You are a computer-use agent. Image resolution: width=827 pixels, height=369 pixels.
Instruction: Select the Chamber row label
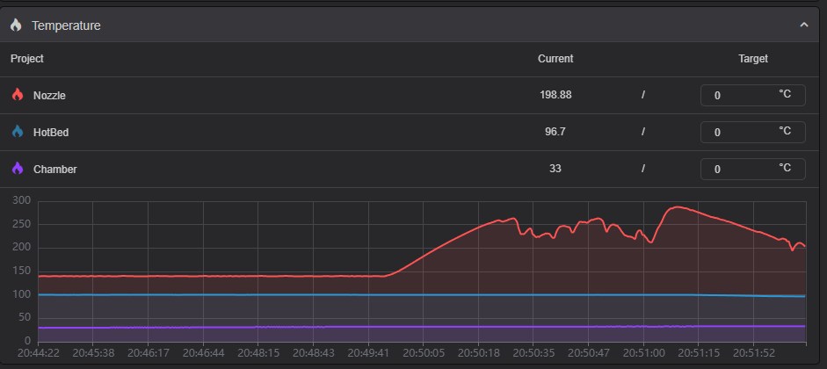54,169
